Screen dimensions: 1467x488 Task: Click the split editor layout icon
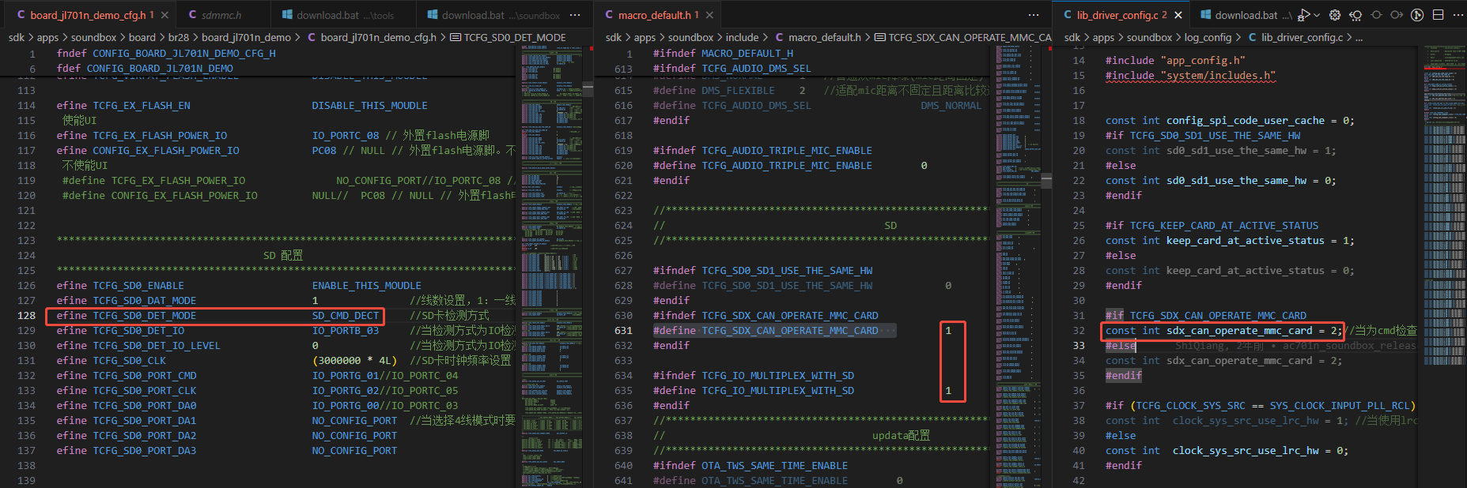click(1438, 15)
